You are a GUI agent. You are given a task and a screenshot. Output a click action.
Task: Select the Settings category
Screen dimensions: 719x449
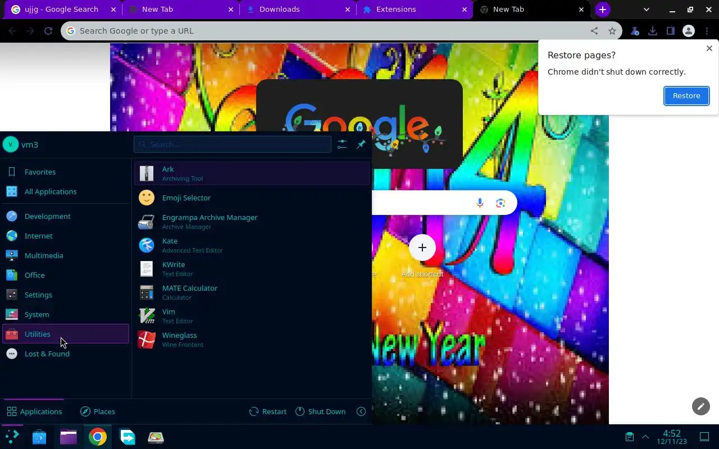66,295
